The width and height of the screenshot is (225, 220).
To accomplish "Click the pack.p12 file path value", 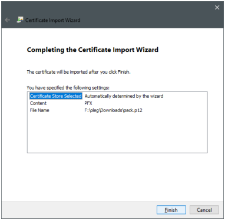I will (113, 110).
